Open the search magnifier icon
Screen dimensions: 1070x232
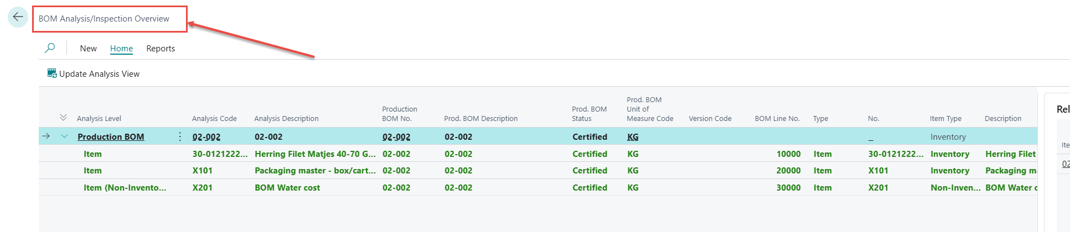(50, 48)
